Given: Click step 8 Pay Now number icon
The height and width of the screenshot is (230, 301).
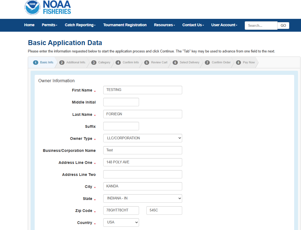Looking at the screenshot, I should pos(238,63).
